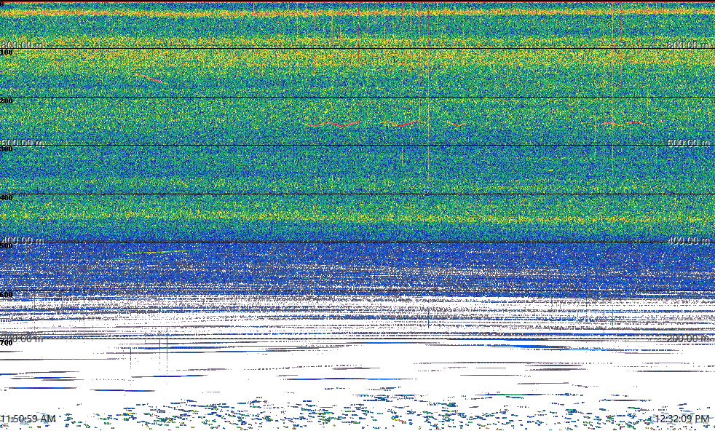Select the bold 200 depth label
Screen dimensions: 715x431
click(x=7, y=100)
